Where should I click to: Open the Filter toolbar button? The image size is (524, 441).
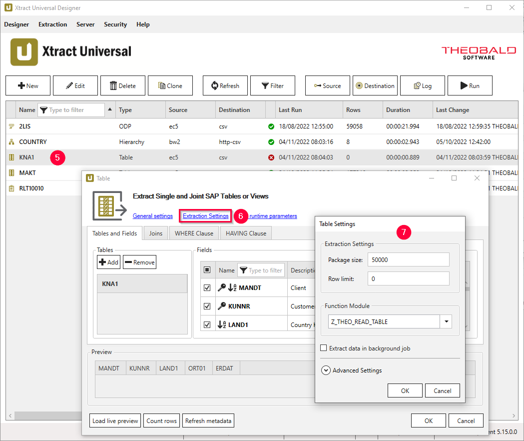(x=272, y=85)
